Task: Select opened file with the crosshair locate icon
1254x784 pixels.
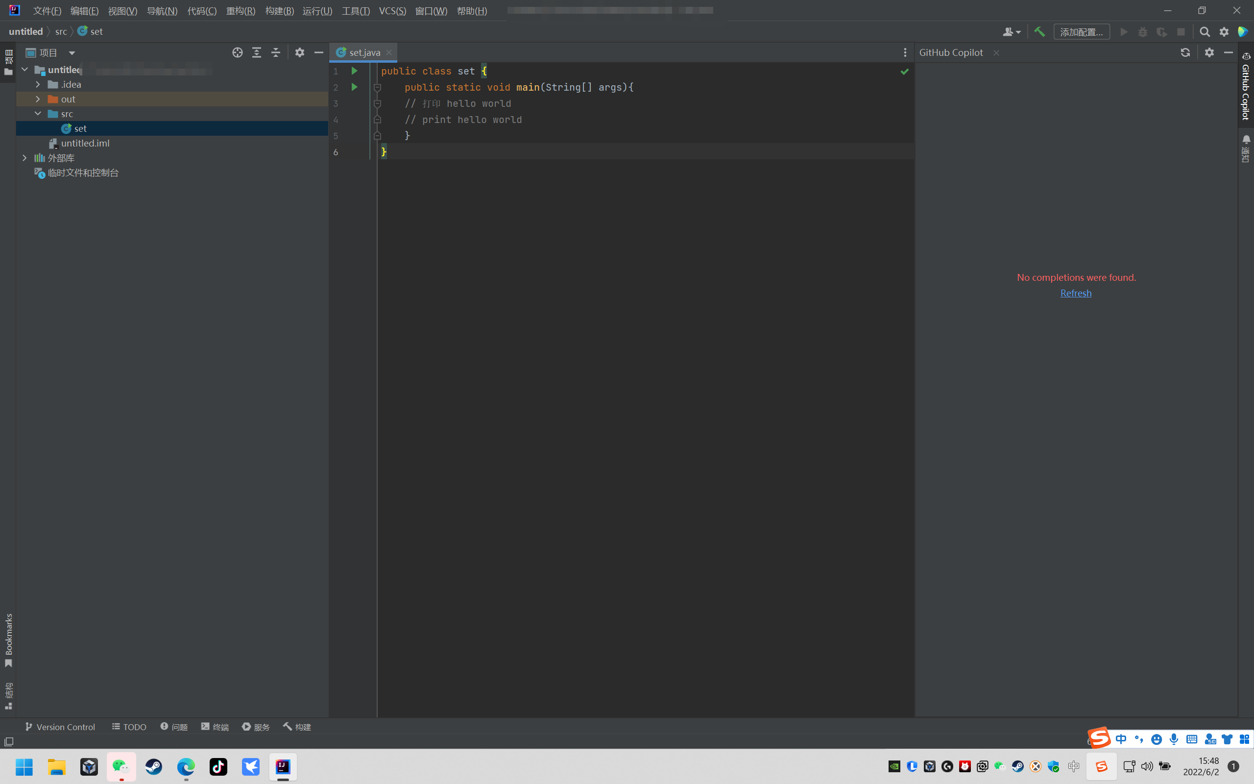Action: 237,52
